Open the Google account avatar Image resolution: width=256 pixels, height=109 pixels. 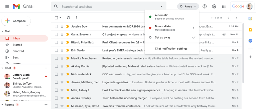coord(249,6)
